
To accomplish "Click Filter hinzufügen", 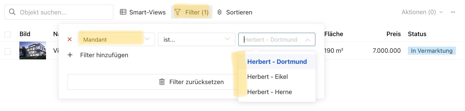I will 104,55.
